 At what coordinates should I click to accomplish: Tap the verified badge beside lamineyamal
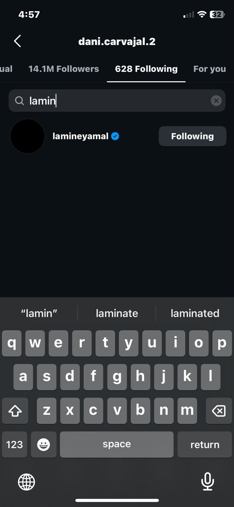[x=115, y=136]
